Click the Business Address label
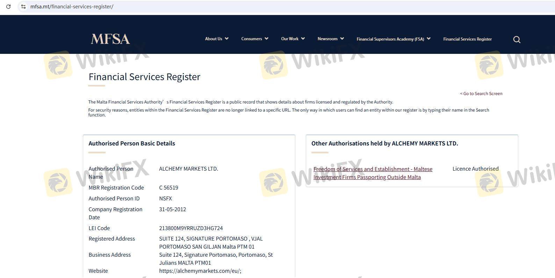 (x=109, y=255)
